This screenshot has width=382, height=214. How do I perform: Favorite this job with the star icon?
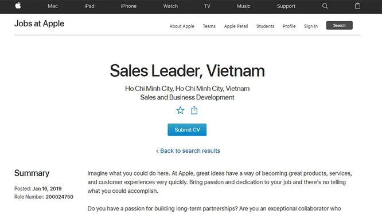click(180, 110)
